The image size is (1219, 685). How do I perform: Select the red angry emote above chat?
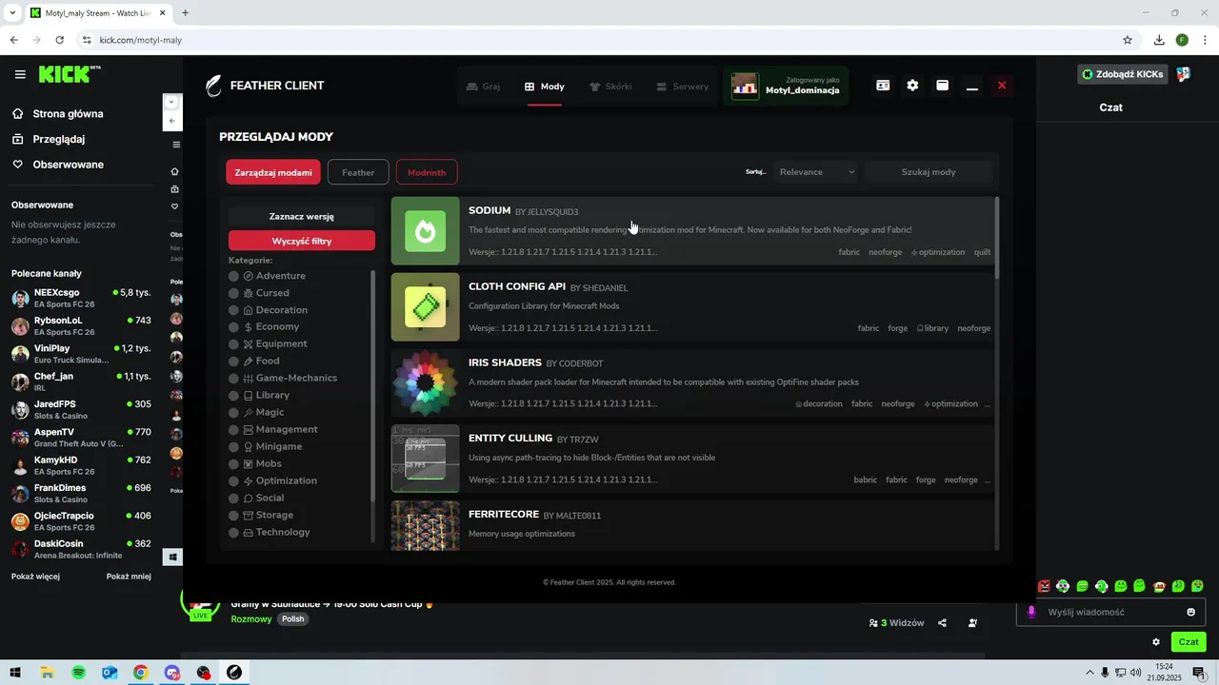pos(1044,586)
